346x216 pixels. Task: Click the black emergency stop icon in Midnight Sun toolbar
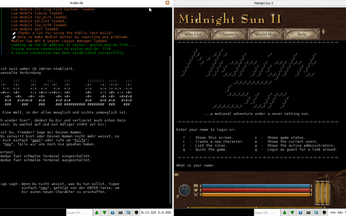coord(324,212)
